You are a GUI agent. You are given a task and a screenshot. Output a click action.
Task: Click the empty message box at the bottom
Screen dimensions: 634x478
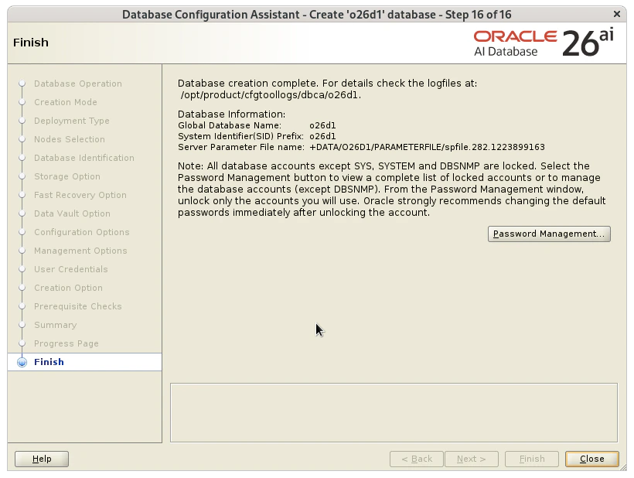[394, 412]
